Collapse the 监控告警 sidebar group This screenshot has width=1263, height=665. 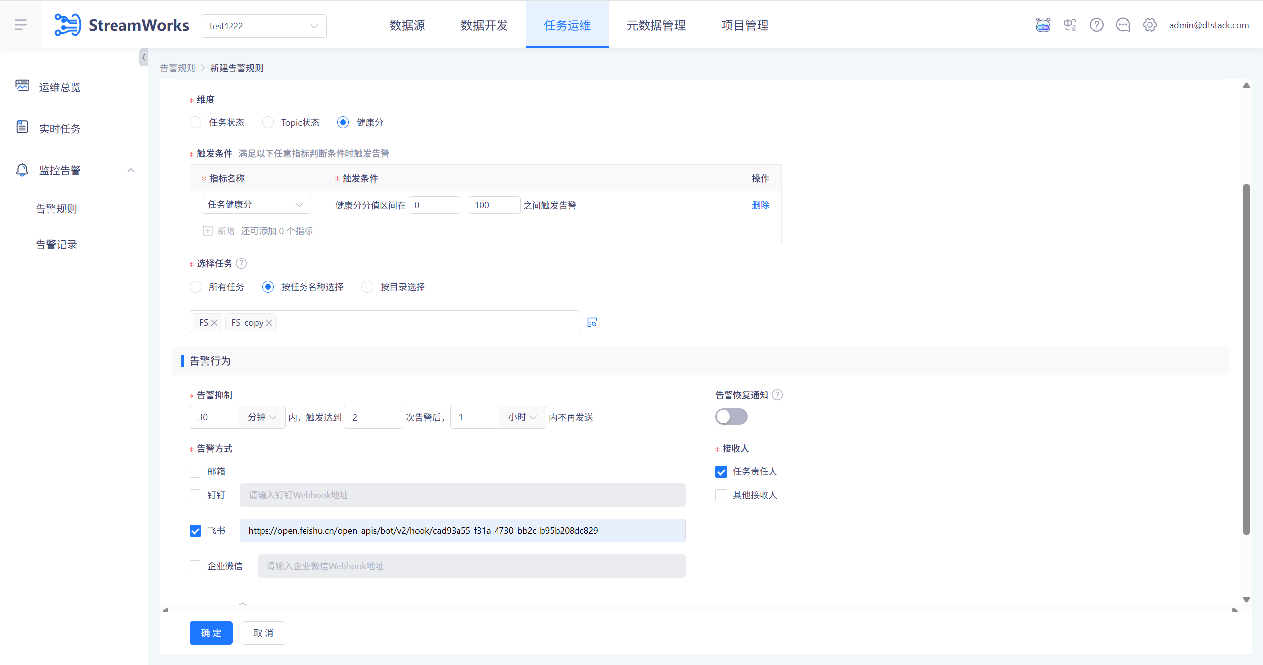pos(131,170)
